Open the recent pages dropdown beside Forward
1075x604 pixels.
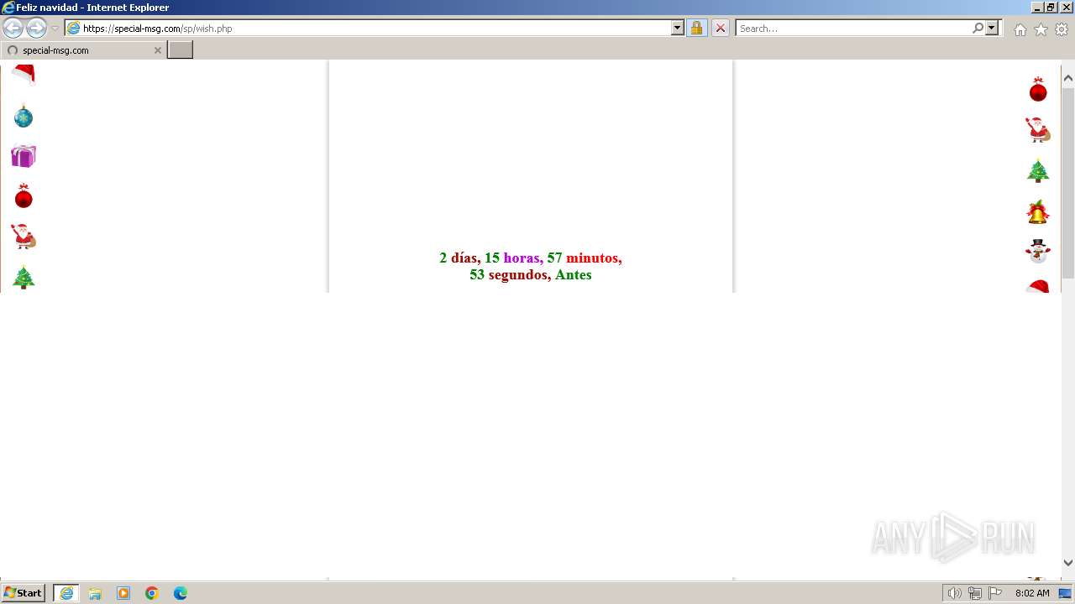click(55, 29)
